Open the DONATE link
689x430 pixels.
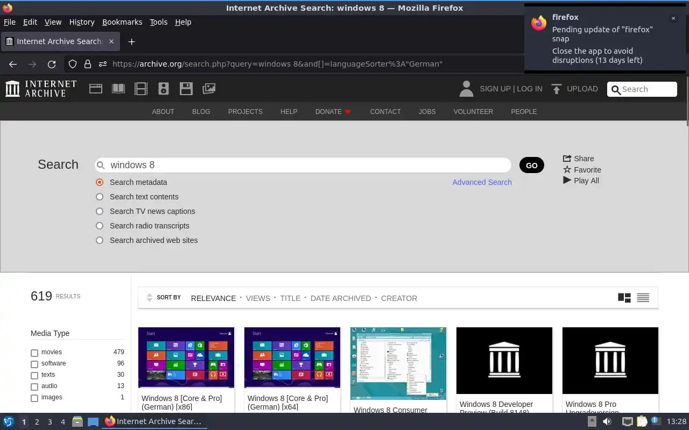[333, 112]
